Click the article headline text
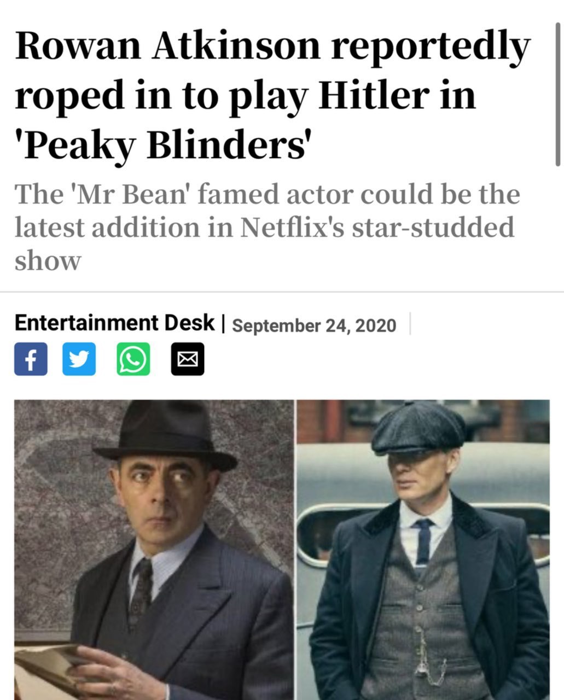Screen dimensions: 564x700 pyautogui.click(x=272, y=95)
